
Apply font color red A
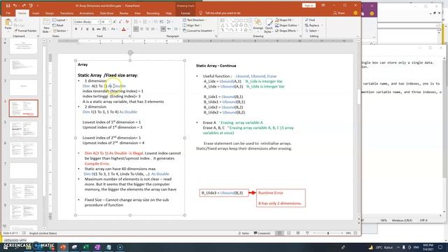click(124, 29)
